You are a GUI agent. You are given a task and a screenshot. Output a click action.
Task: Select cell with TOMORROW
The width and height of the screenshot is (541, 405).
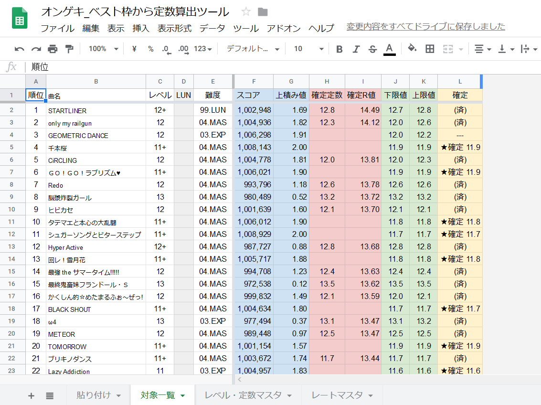[x=96, y=346]
